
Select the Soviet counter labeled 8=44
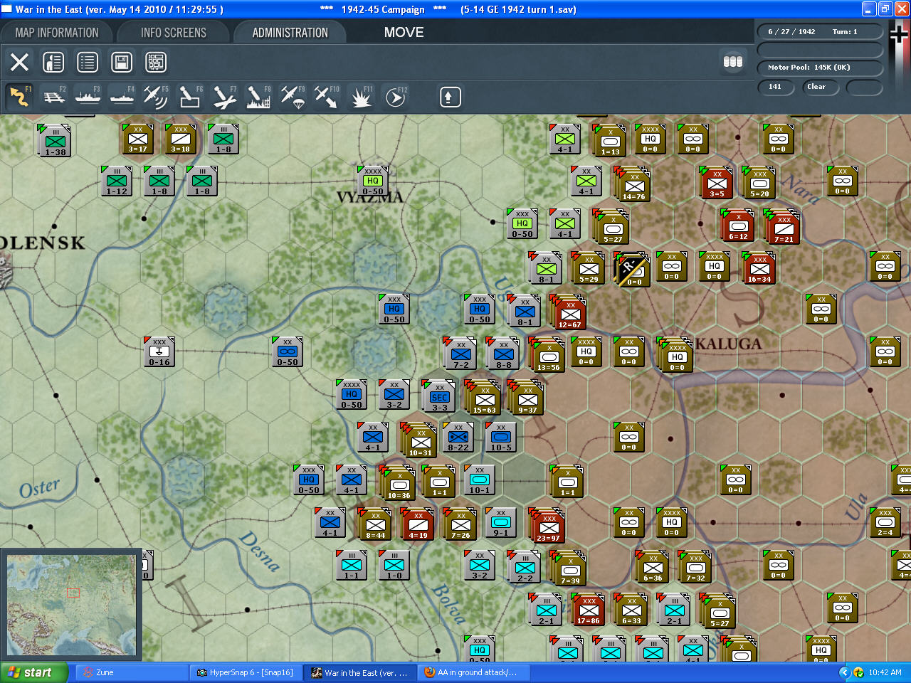pos(375,524)
